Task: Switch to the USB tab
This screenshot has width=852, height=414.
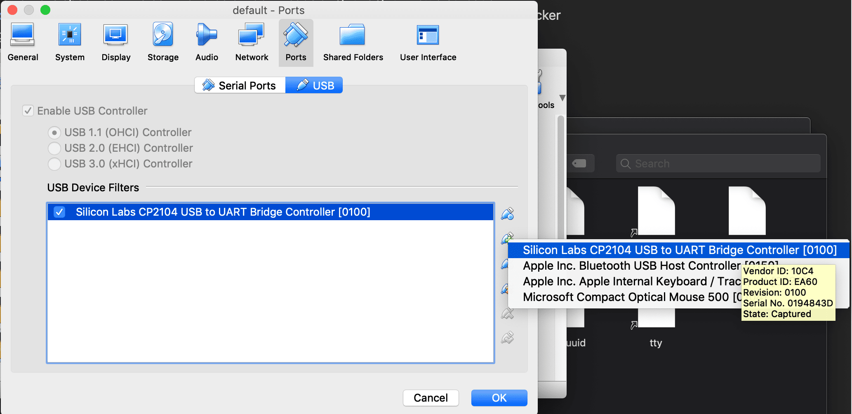Action: tap(314, 85)
